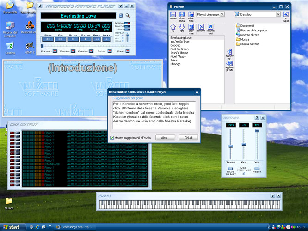Image resolution: width=308 pixels, height=231 pixels.
Task: Start playback with the Play button
Action: 73,39
